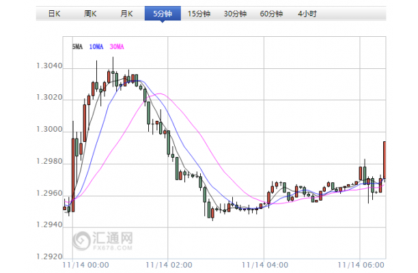Click the 汇通网 watermark logo
Image resolution: width=418 pixels, height=273 pixels.
tap(102, 240)
